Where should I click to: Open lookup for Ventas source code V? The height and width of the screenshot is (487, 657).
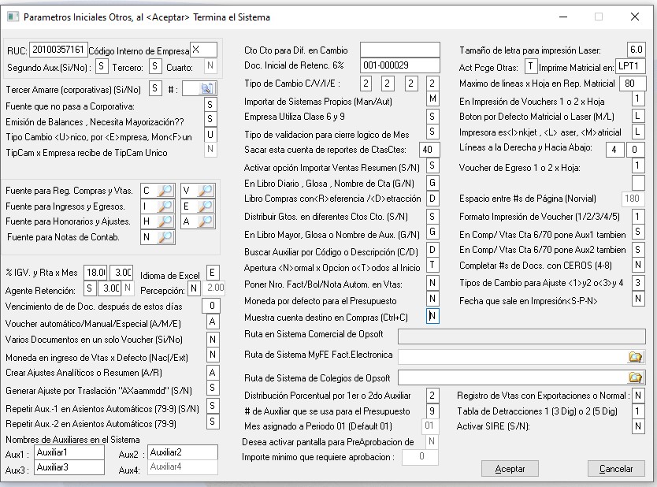(205, 190)
